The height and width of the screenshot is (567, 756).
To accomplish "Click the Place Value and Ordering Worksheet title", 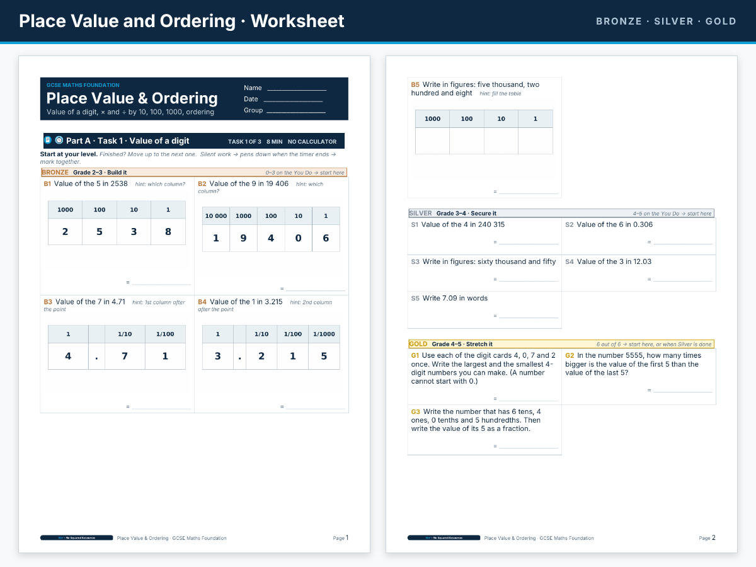I will (x=181, y=21).
